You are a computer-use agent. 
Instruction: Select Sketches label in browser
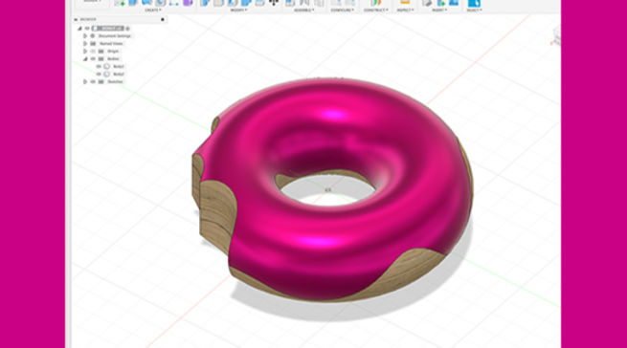click(115, 81)
